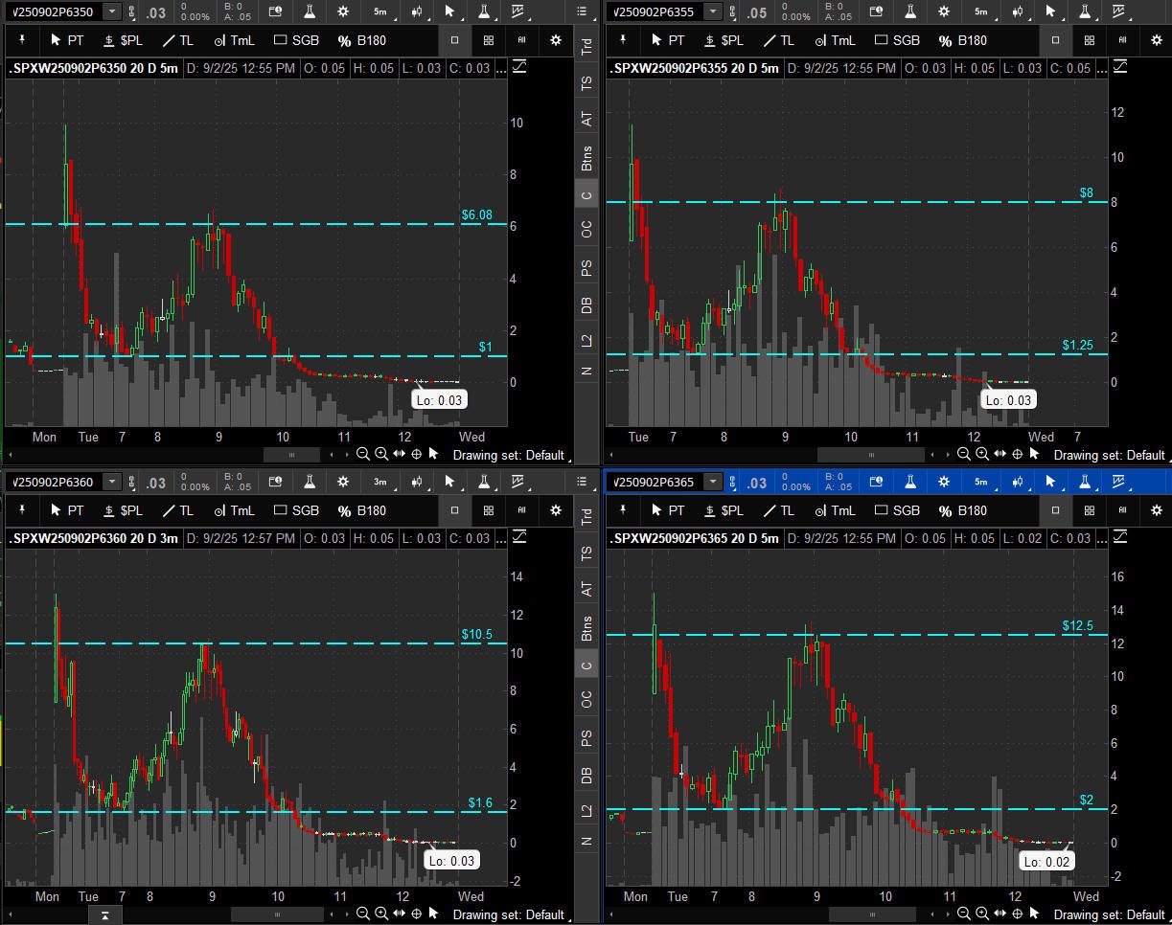1172x925 pixels.
Task: Click zoom in magnifier under P6365 chart
Action: [x=981, y=914]
